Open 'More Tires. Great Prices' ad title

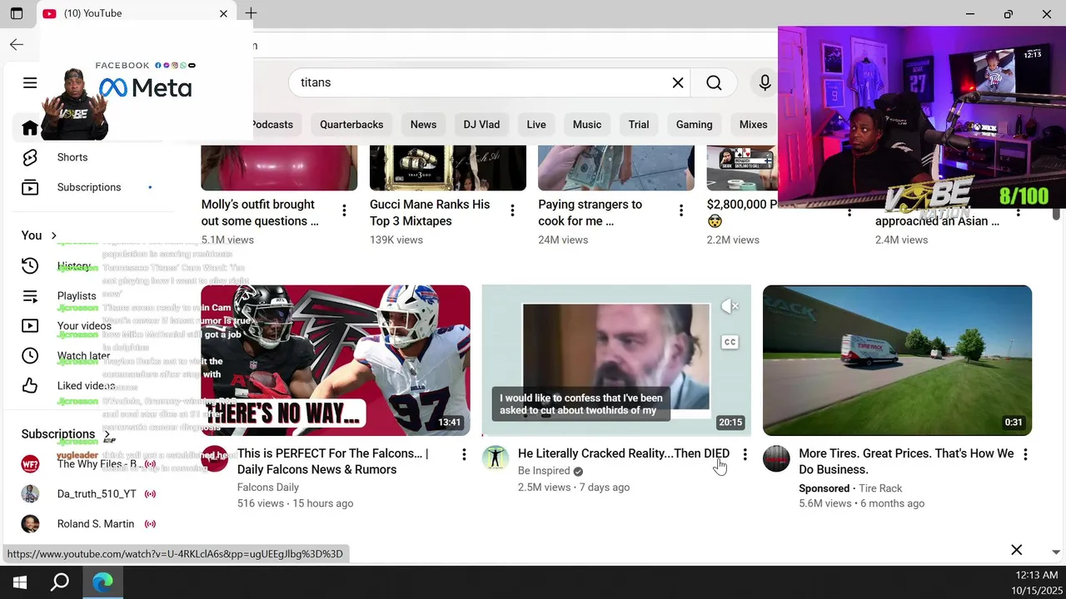pos(906,462)
